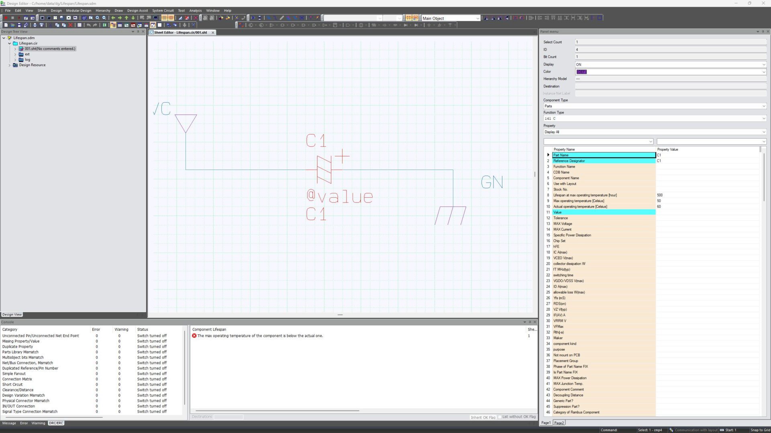
Task: Expand the Design Resource tree node
Action: click(10, 65)
